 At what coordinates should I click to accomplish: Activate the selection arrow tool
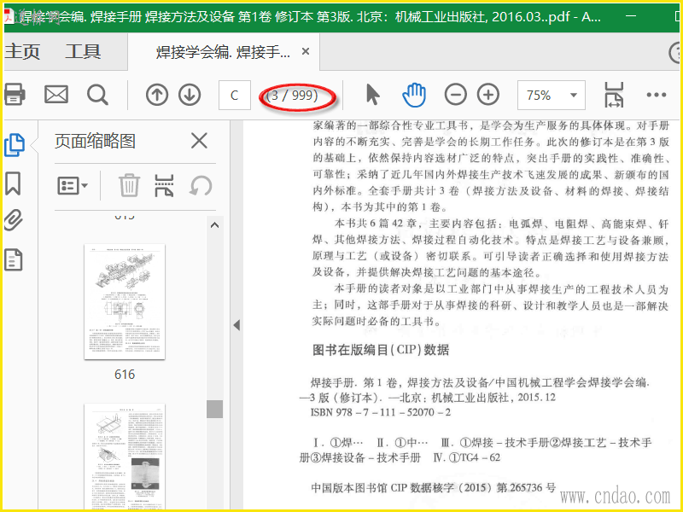click(x=372, y=95)
